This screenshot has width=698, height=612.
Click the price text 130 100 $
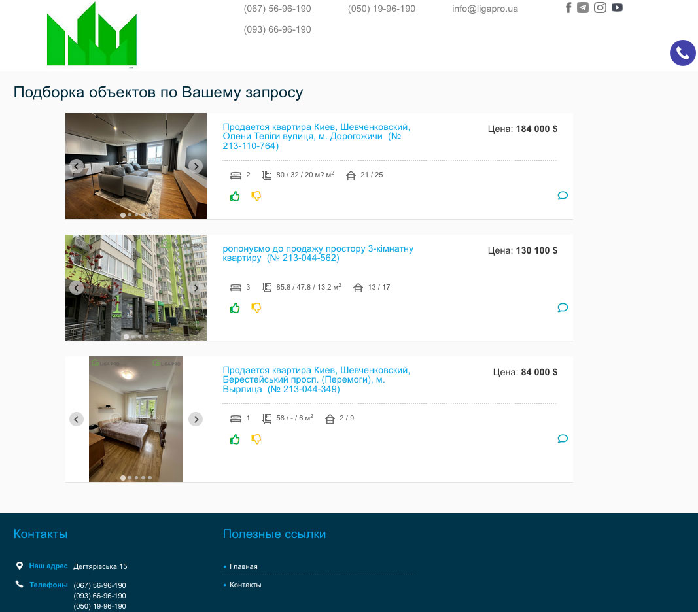[536, 250]
